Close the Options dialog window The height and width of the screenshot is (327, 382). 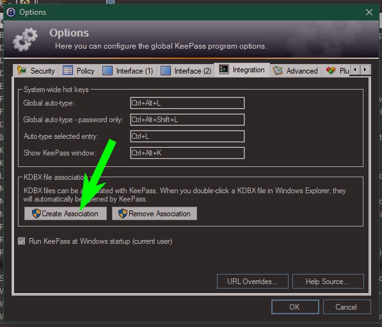click(369, 12)
